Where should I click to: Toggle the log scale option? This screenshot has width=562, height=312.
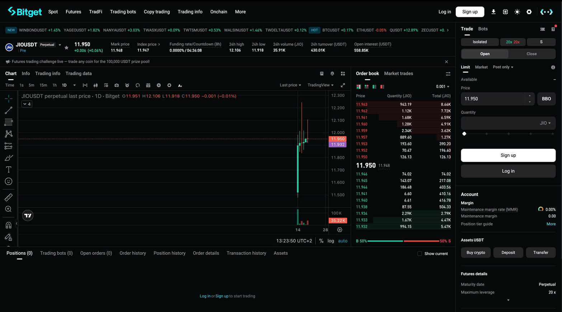pos(331,241)
